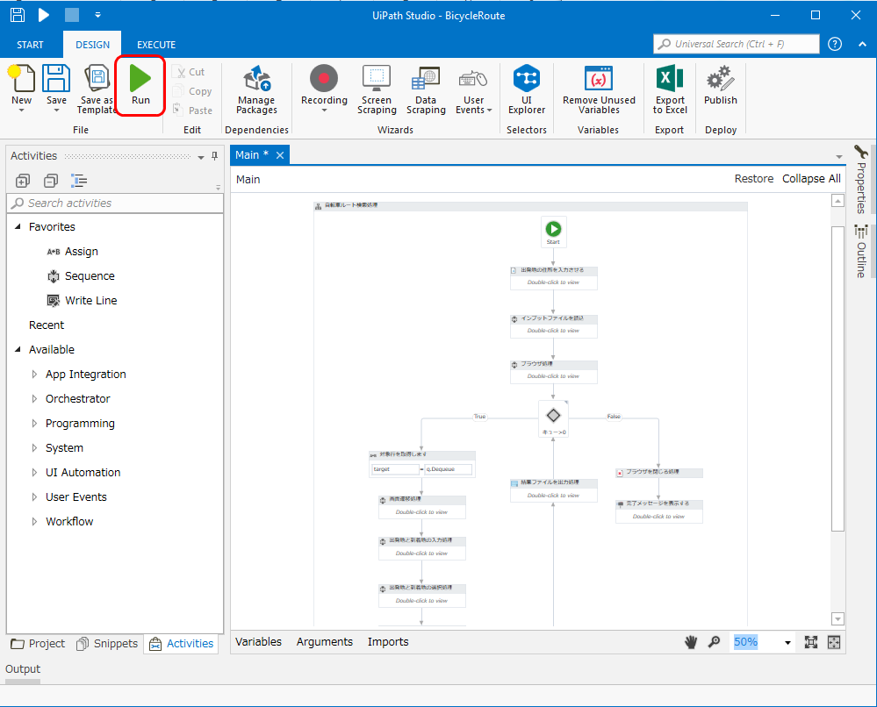Open the New dropdown arrow

point(21,111)
